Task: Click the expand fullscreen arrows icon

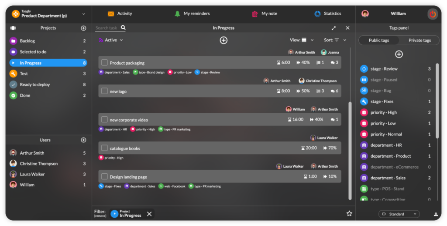Action: click(x=334, y=28)
